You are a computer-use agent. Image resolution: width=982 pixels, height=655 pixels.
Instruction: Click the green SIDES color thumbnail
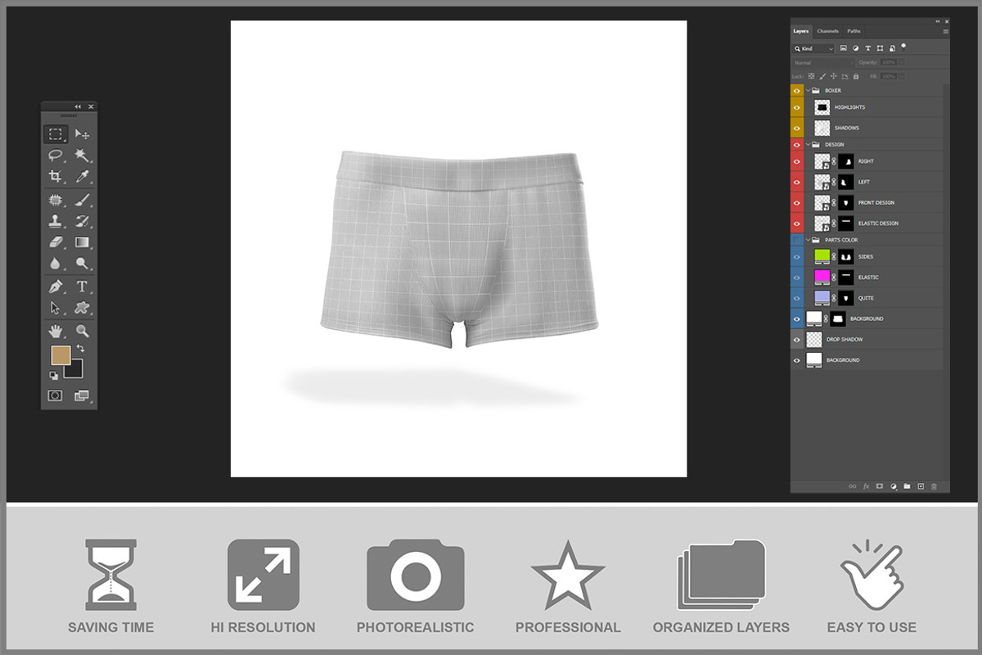click(x=822, y=256)
